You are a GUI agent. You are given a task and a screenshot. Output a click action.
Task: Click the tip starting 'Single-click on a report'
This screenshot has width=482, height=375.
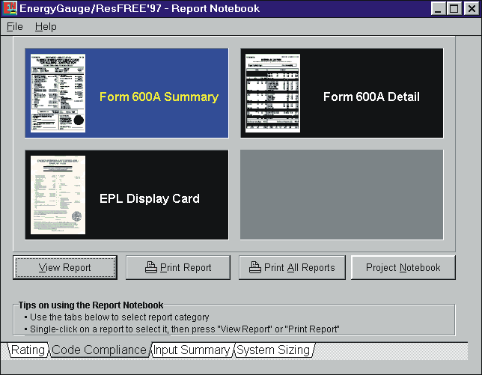184,329
